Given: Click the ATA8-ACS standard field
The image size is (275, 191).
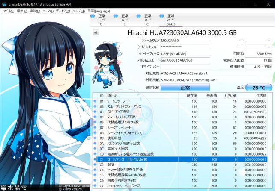Looking at the screenshot, I should [x=216, y=73].
